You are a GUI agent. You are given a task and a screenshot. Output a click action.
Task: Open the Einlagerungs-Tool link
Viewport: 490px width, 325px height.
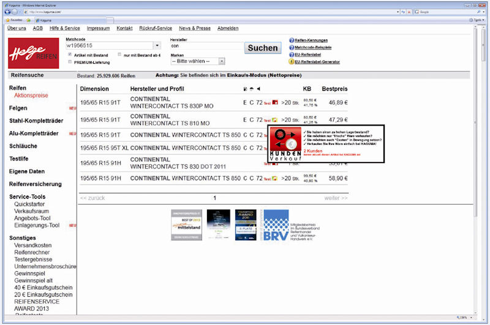click(x=37, y=226)
